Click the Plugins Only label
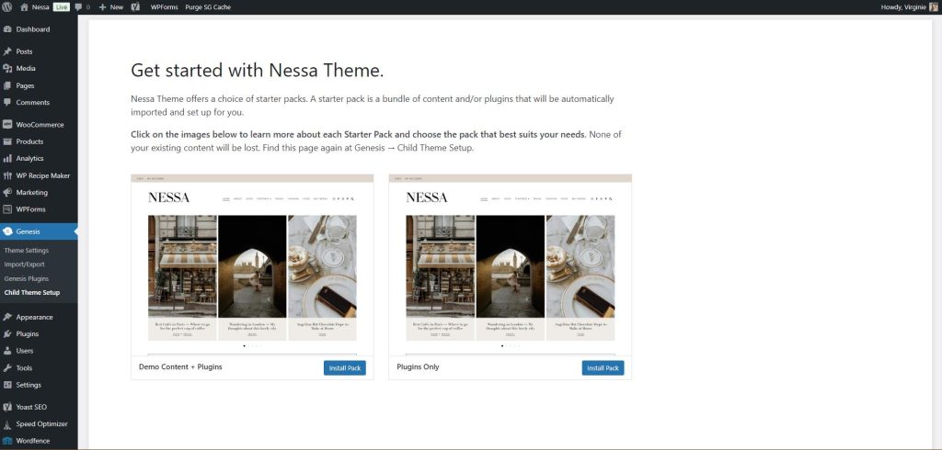 click(419, 366)
